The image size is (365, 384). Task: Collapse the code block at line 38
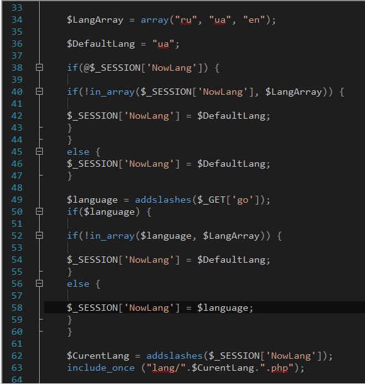pos(39,67)
